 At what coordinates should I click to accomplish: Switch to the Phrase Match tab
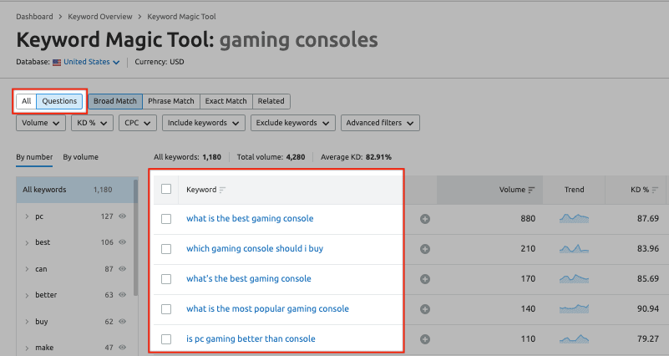170,101
